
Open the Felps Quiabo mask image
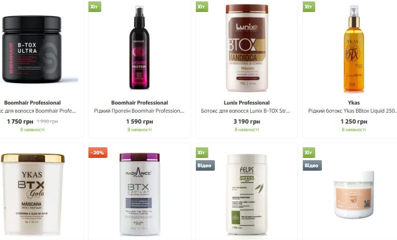247,194
